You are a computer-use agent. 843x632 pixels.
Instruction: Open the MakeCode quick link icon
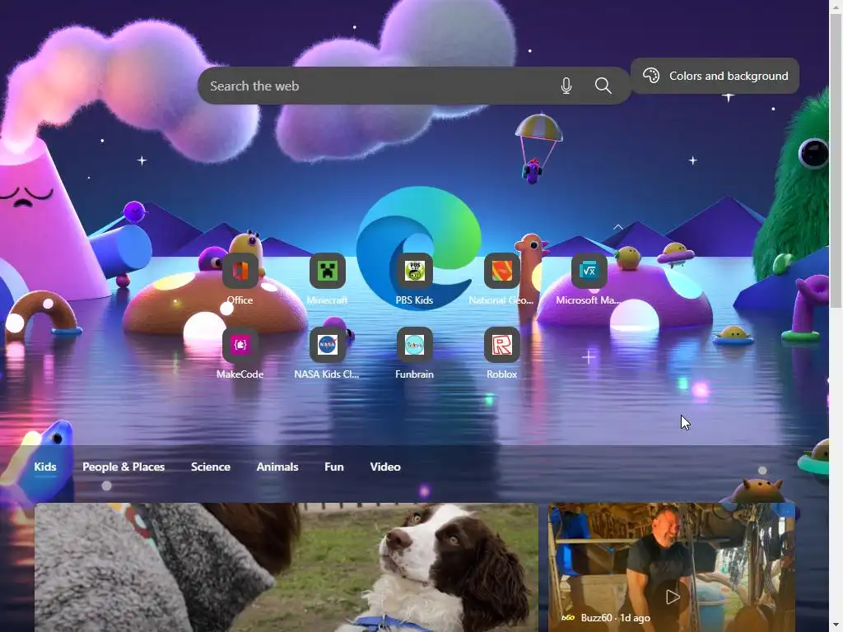click(240, 345)
